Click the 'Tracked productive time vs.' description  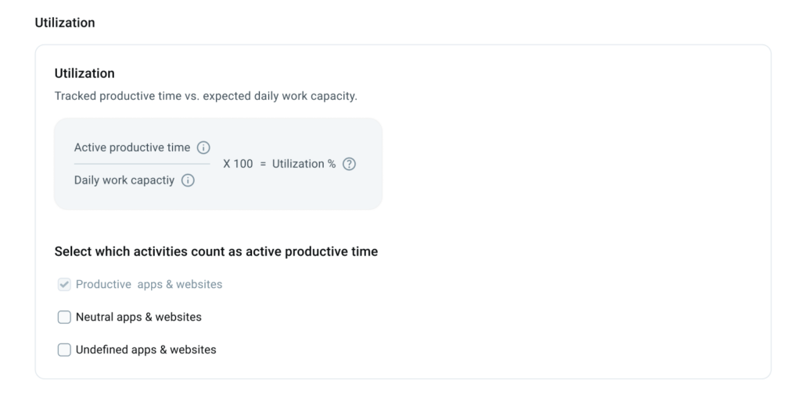pos(206,96)
